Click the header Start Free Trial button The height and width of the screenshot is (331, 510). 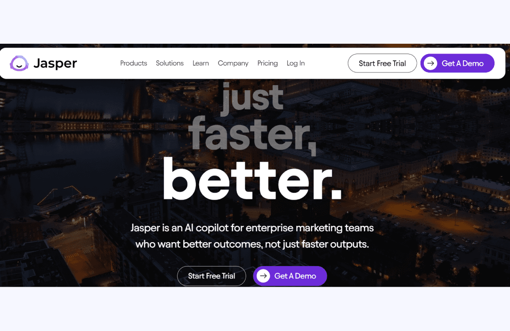(x=382, y=63)
